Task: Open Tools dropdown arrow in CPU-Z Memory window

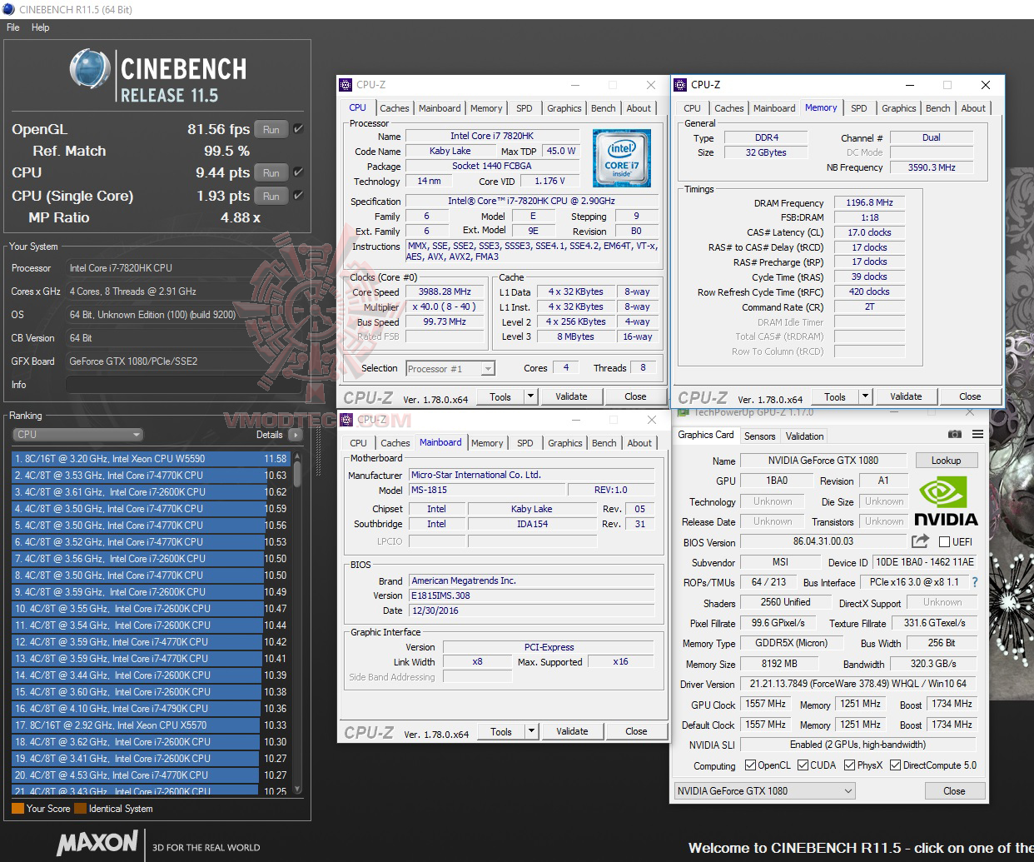Action: [866, 396]
